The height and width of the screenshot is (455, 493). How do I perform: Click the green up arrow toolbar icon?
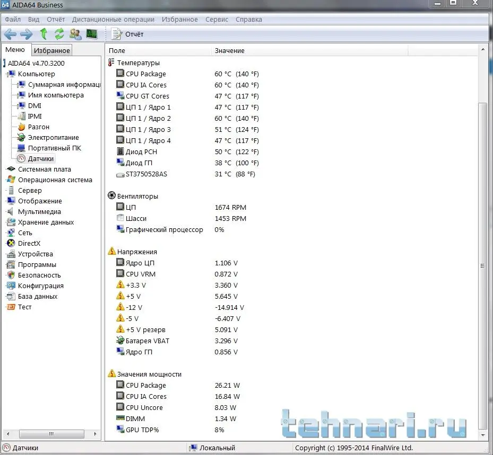pyautogui.click(x=44, y=33)
